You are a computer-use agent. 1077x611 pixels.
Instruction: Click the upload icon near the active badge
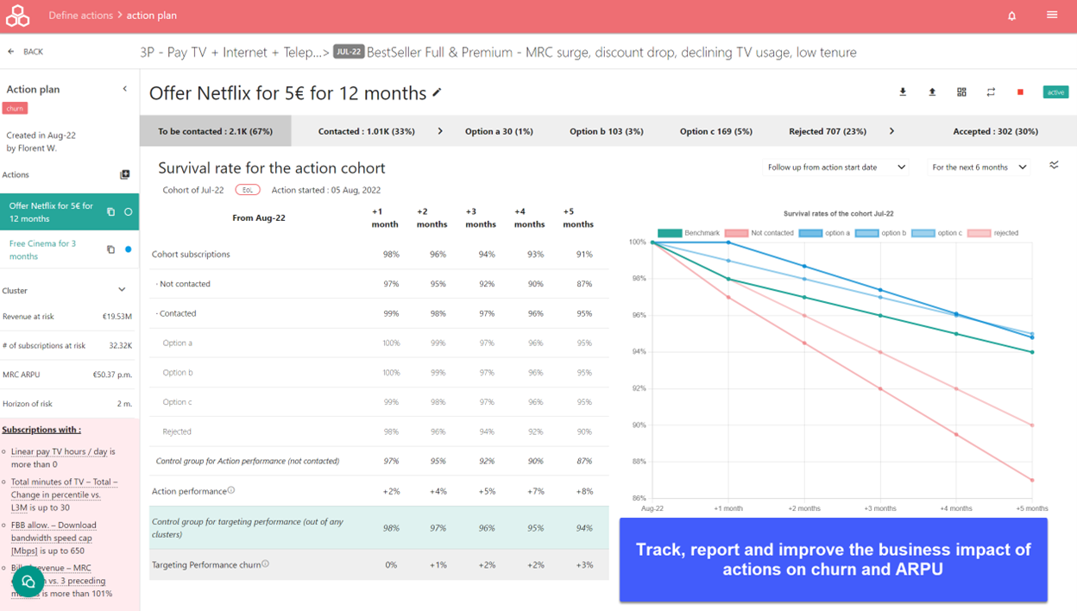pyautogui.click(x=932, y=92)
